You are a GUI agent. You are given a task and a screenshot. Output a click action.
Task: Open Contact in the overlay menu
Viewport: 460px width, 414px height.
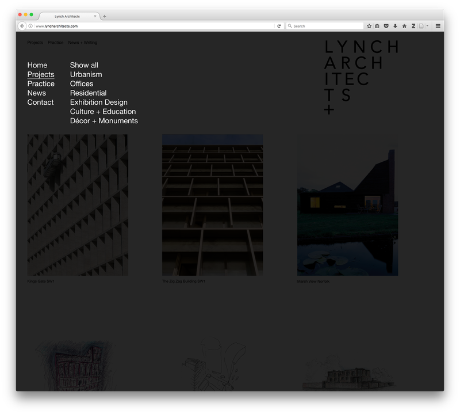[x=40, y=102]
